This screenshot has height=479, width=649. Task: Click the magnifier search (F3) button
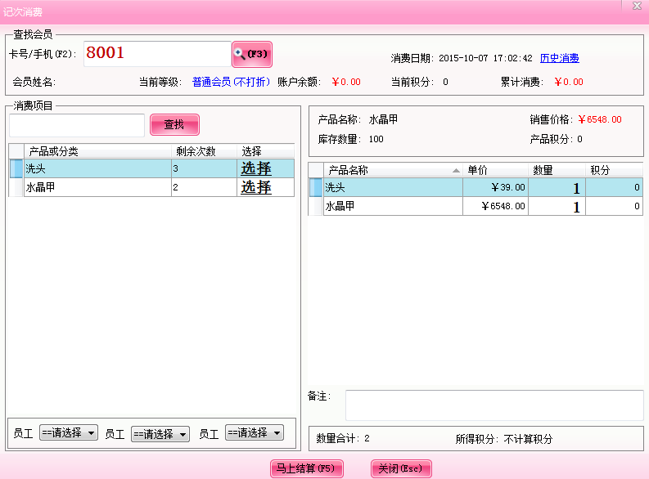click(x=252, y=54)
